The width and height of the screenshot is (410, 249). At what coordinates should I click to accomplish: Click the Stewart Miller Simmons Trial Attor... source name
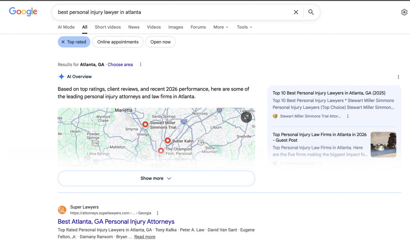click(310, 116)
